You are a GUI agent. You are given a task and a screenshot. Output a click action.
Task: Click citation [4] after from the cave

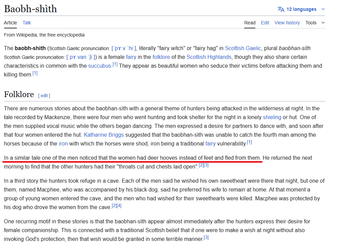[119, 206]
